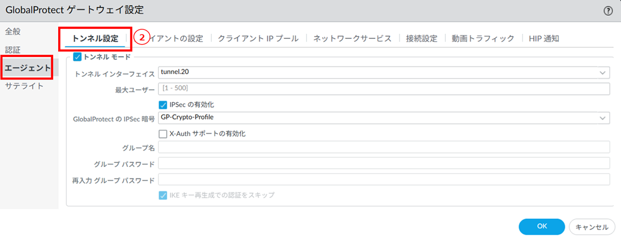Click the help question mark icon
The height and width of the screenshot is (242, 621).
[x=609, y=10]
